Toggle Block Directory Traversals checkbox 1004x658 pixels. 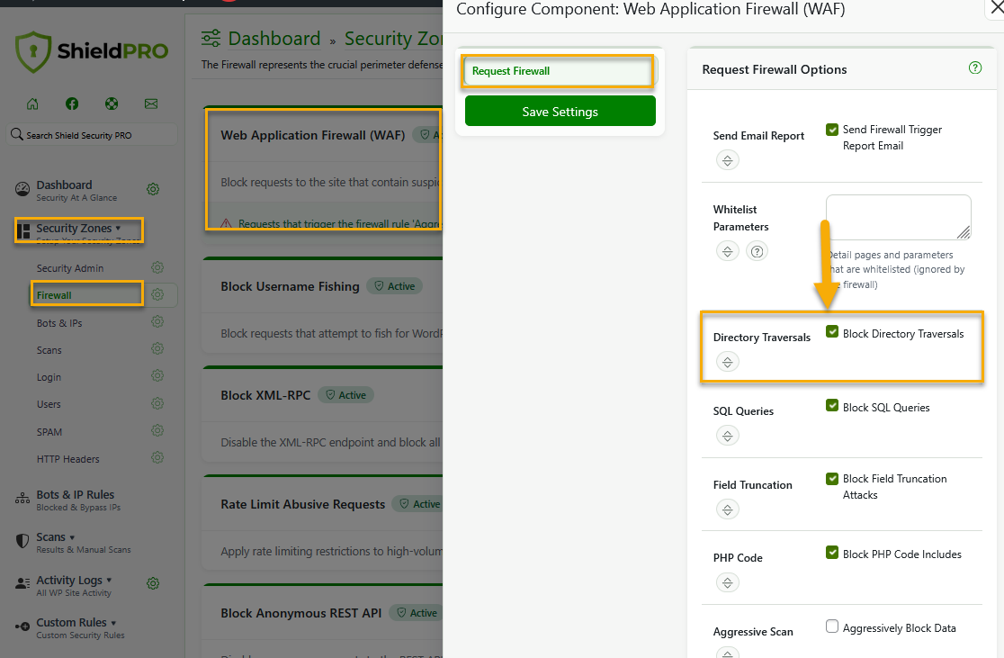point(832,331)
